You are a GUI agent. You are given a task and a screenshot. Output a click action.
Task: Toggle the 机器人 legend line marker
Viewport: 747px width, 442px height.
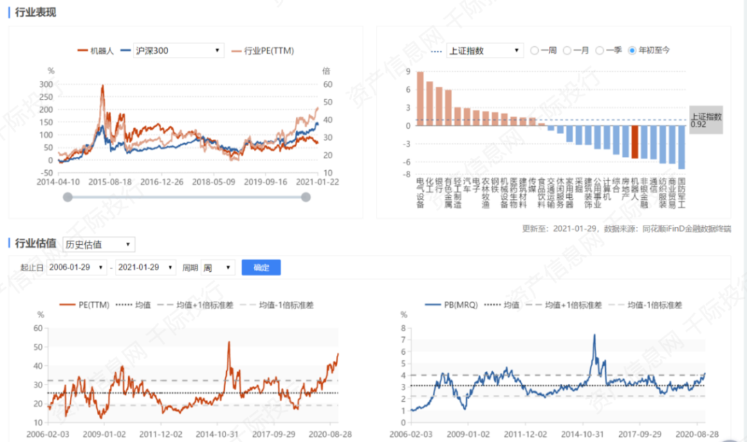pos(82,51)
